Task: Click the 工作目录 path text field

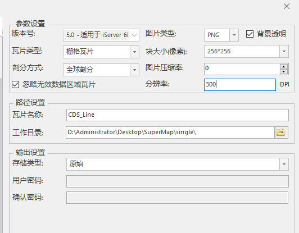Action: [170, 133]
